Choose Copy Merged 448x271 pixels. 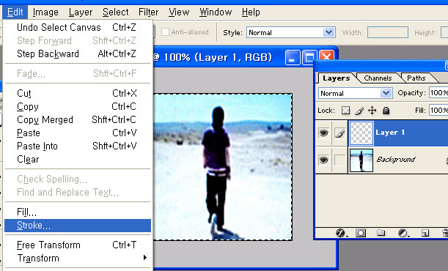pyautogui.click(x=78, y=119)
